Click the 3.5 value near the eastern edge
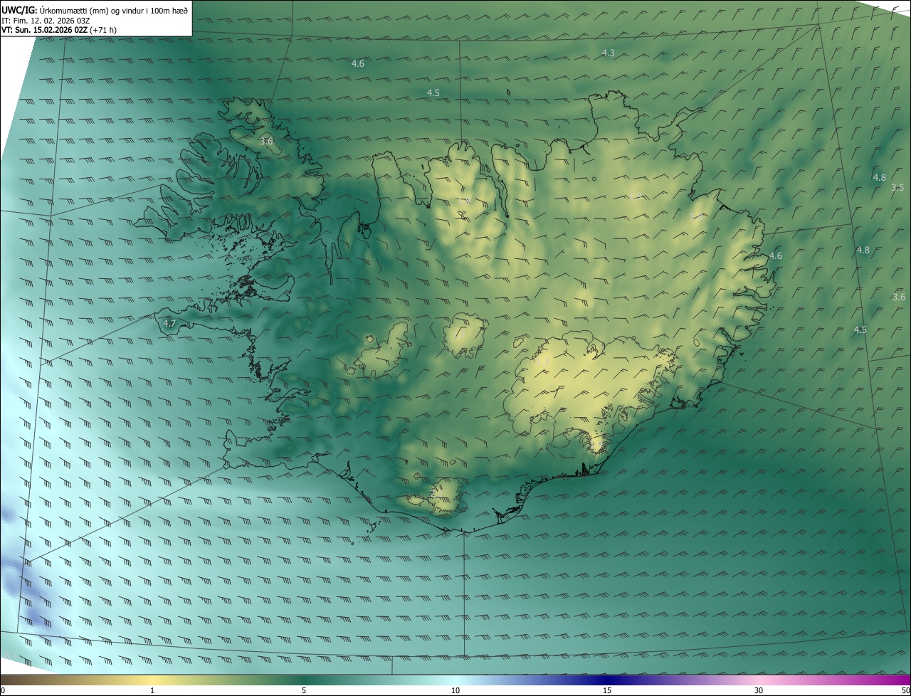 tap(897, 187)
